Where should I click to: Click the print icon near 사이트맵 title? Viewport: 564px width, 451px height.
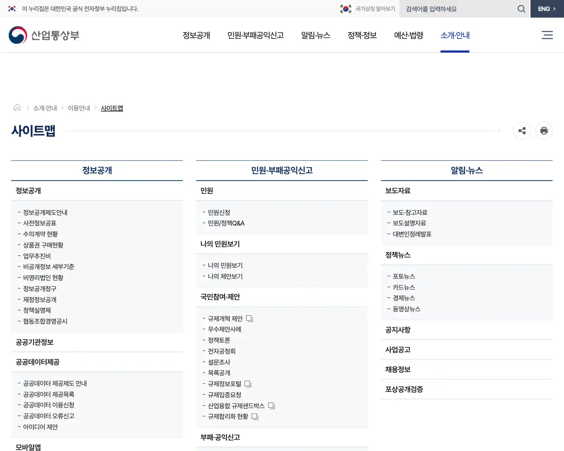click(544, 131)
